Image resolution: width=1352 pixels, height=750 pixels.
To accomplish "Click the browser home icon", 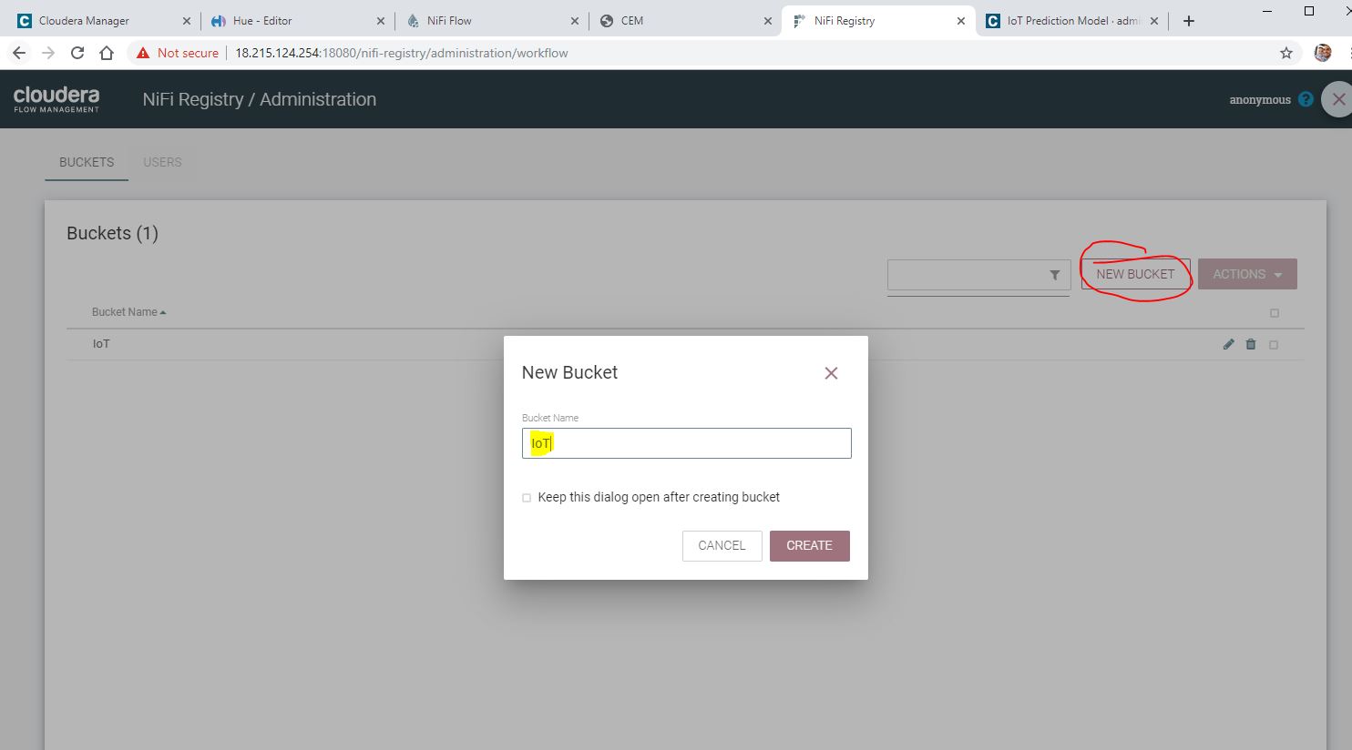I will [107, 53].
